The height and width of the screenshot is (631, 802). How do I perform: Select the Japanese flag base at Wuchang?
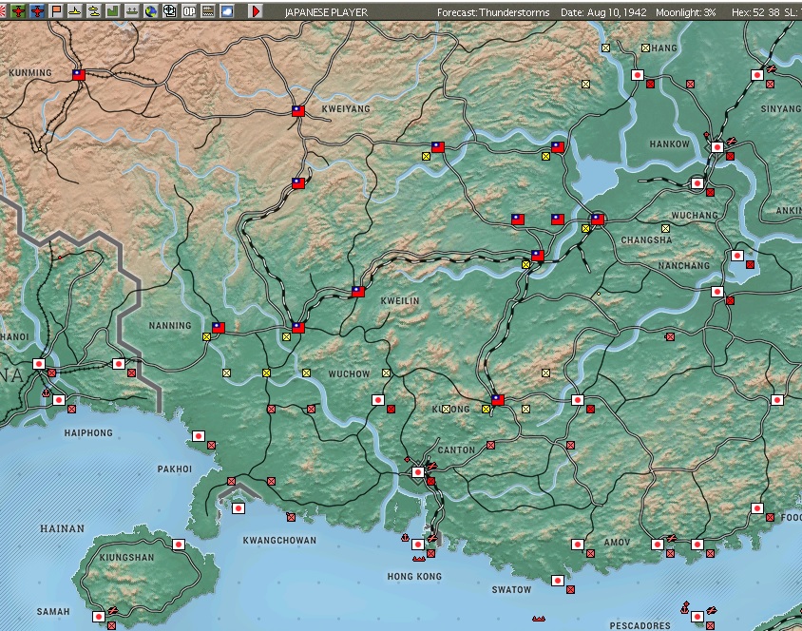click(x=697, y=183)
